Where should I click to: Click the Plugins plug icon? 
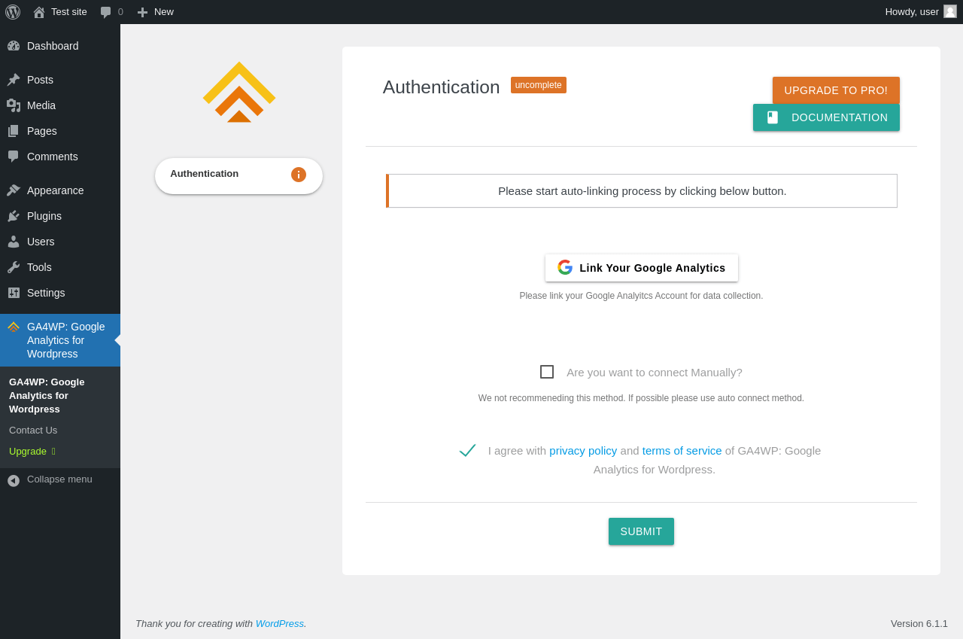tap(14, 216)
